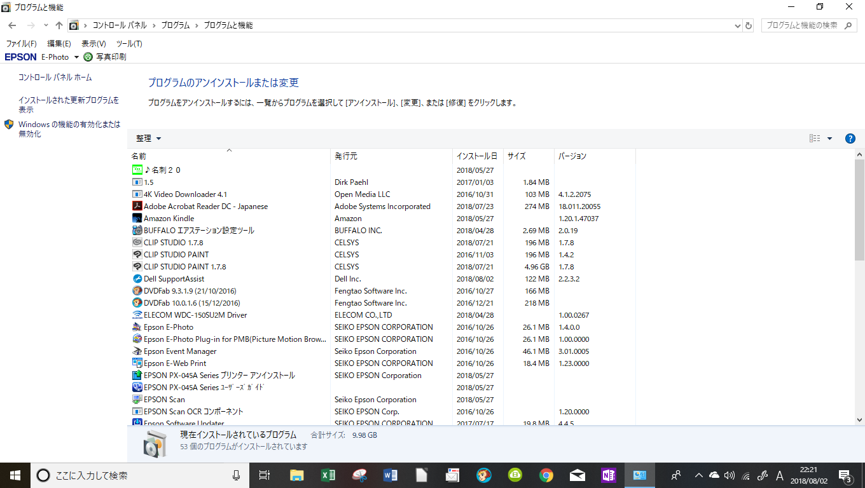The height and width of the screenshot is (488, 865).
Task: Click Windows の機能の有効化または無効化 link
Action: (69, 129)
